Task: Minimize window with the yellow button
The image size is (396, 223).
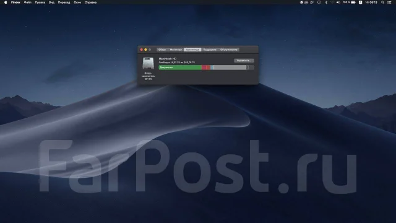Action: pyautogui.click(x=145, y=50)
